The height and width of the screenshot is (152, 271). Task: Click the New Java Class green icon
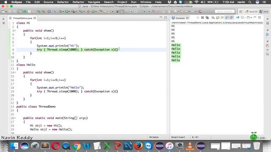pos(93,11)
